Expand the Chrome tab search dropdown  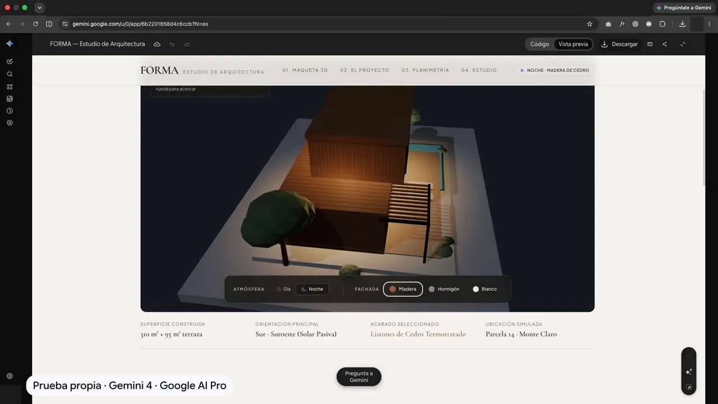tap(39, 8)
